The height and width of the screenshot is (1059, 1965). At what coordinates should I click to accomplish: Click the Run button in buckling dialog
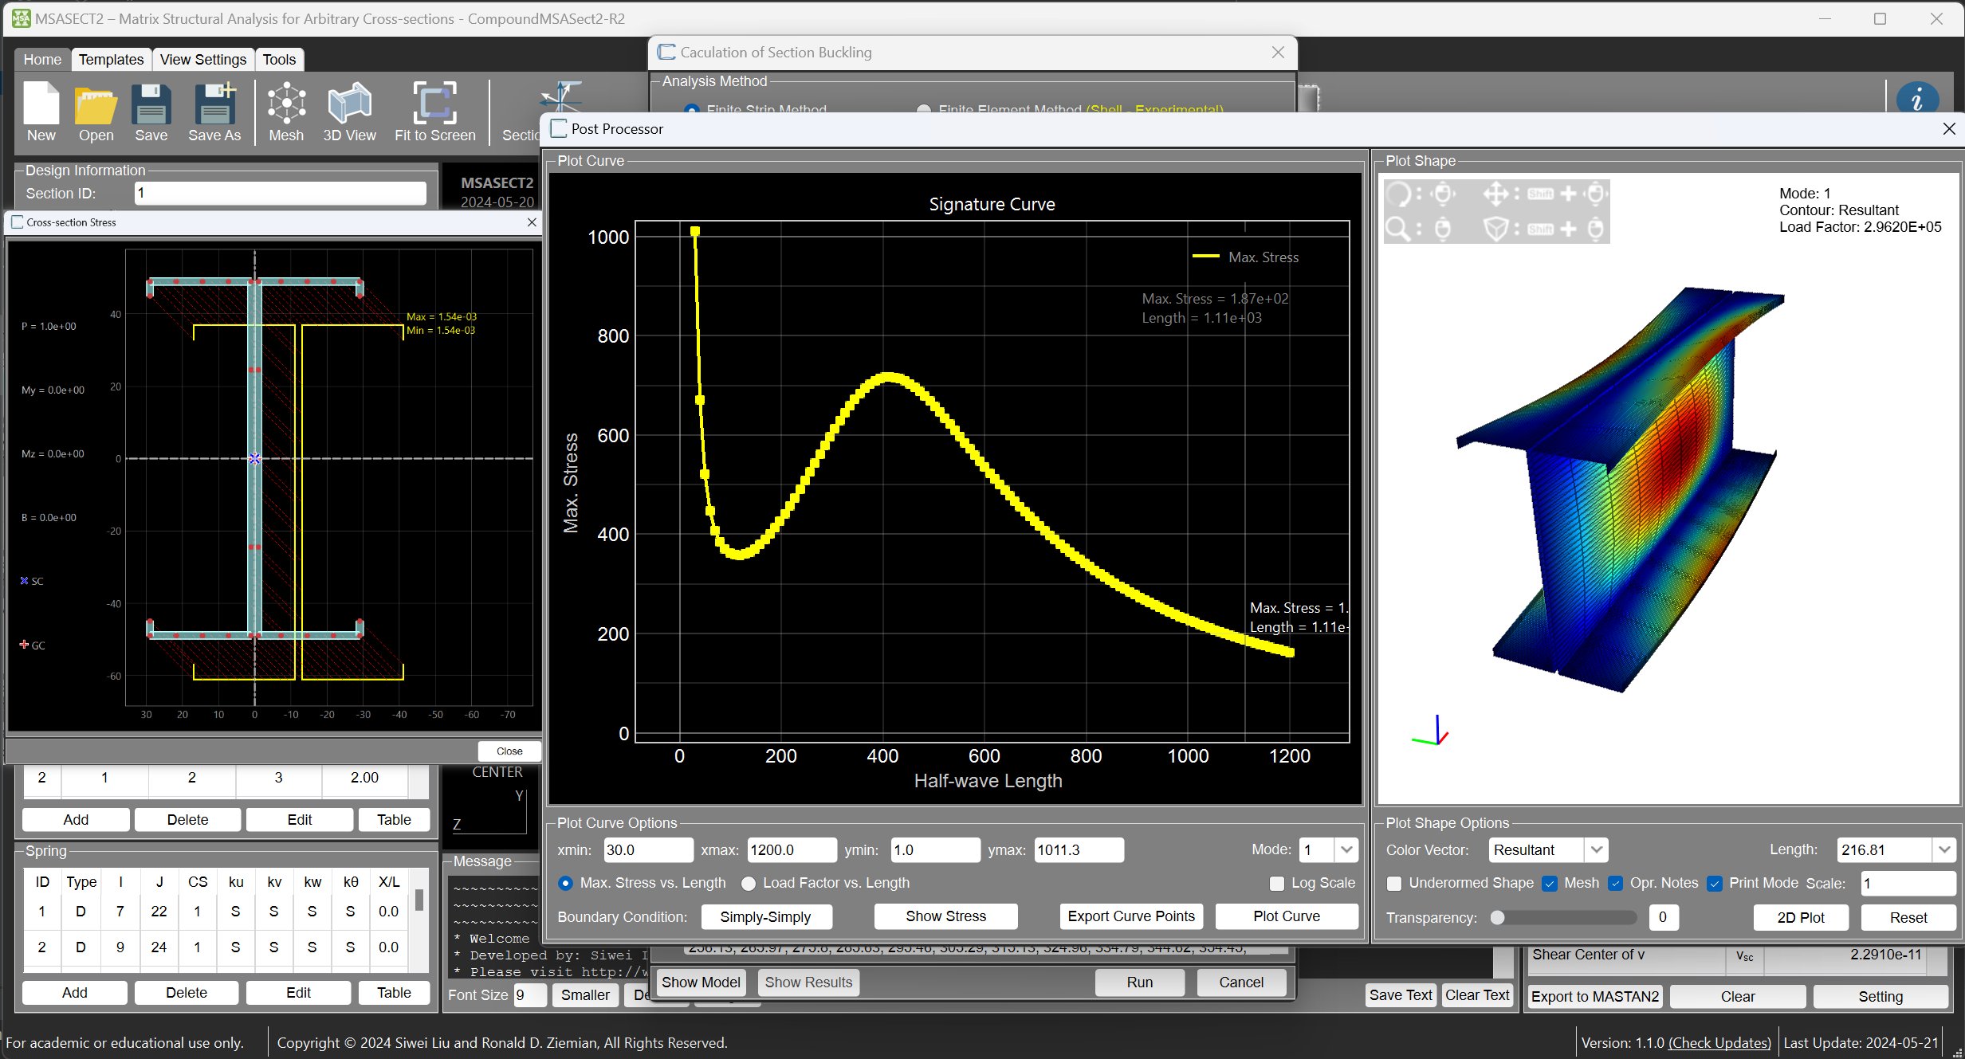coord(1139,982)
